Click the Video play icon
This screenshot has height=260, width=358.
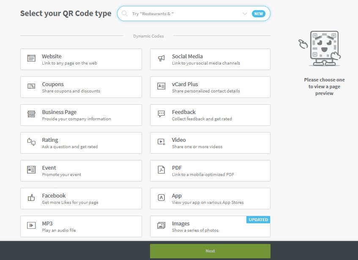click(x=161, y=142)
